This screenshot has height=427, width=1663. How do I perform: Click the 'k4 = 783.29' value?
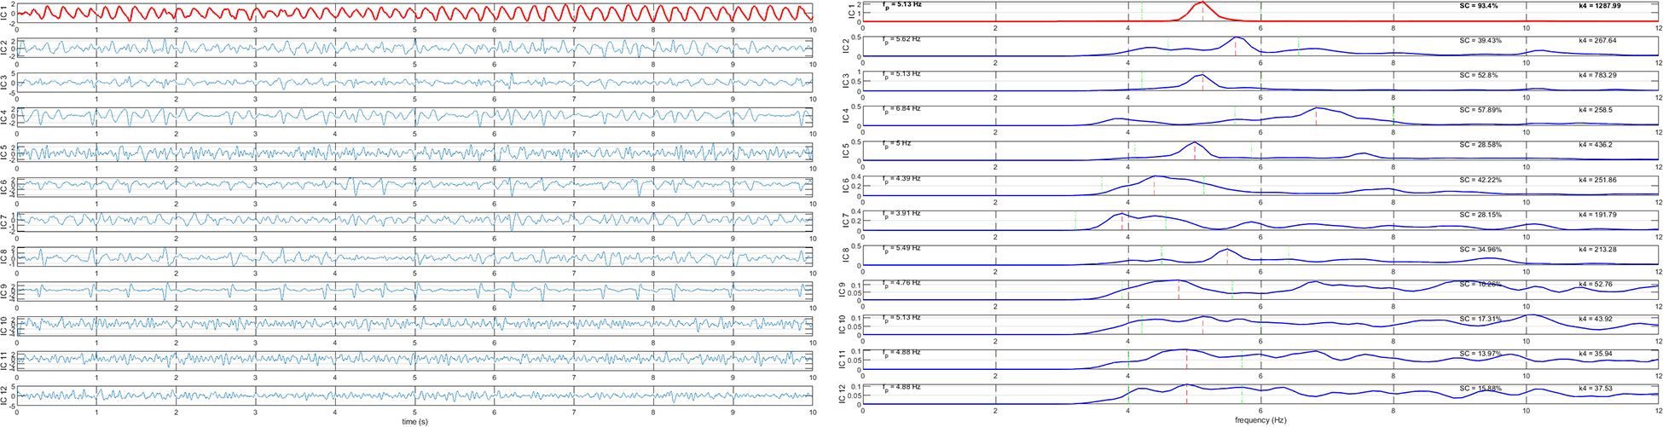click(1597, 75)
